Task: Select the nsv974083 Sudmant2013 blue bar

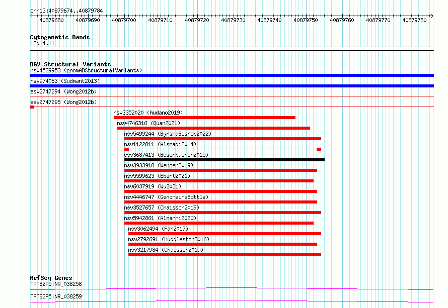Action: 232,86
